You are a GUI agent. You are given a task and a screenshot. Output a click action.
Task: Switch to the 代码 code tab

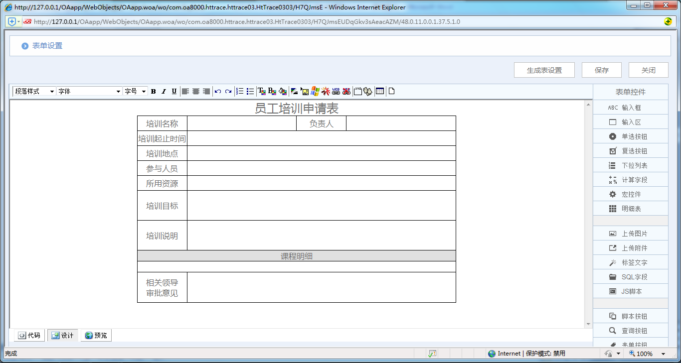point(29,335)
